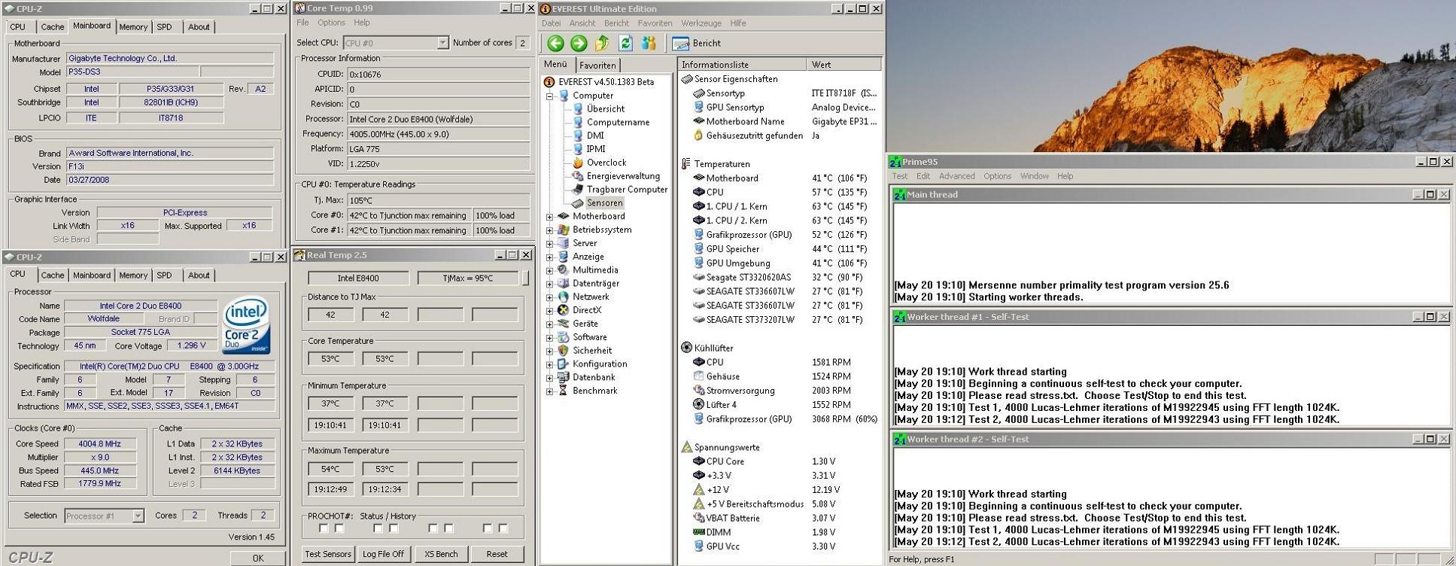Toggle the rightmost PROCHOT# status checkbox
This screenshot has width=1456, height=566.
coord(503,528)
